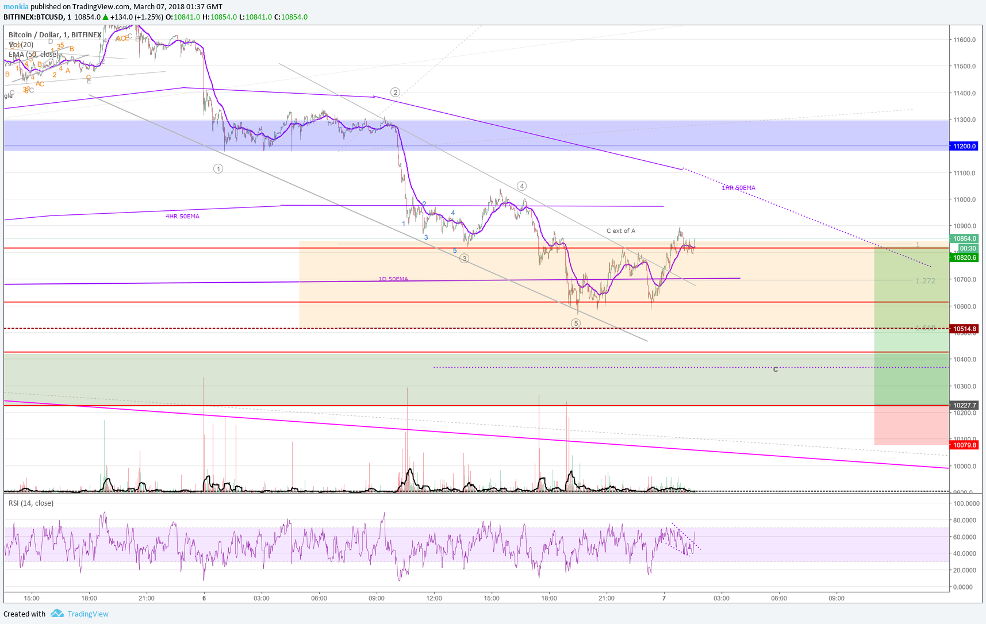Image resolution: width=986 pixels, height=624 pixels.
Task: Select the EMA (50, close) indicator legend
Action: (x=33, y=55)
